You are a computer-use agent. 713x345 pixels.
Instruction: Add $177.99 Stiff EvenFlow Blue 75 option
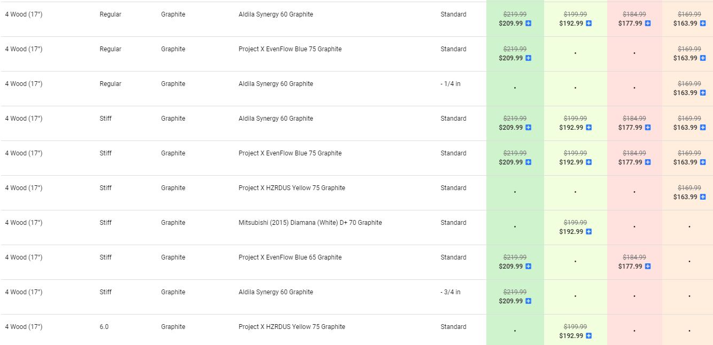(x=648, y=162)
